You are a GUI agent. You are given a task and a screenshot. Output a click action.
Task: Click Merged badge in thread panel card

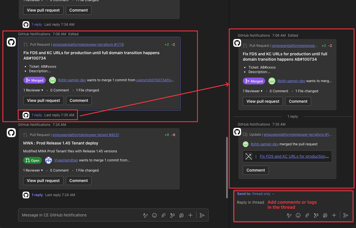pyautogui.click(x=254, y=81)
